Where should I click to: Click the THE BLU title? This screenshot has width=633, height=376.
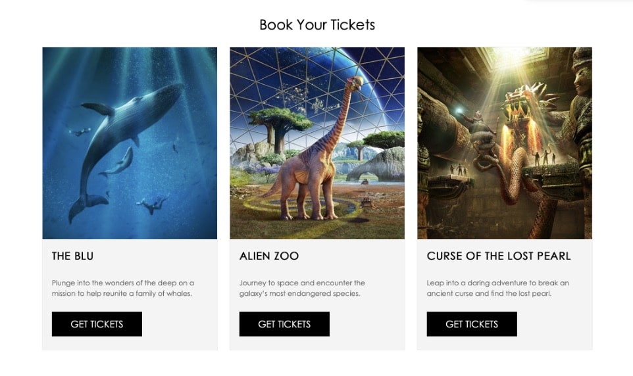click(x=72, y=256)
